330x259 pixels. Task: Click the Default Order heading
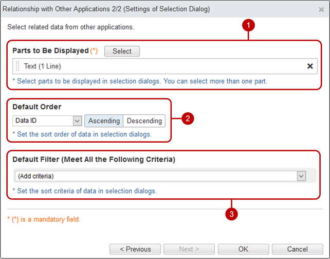click(37, 107)
